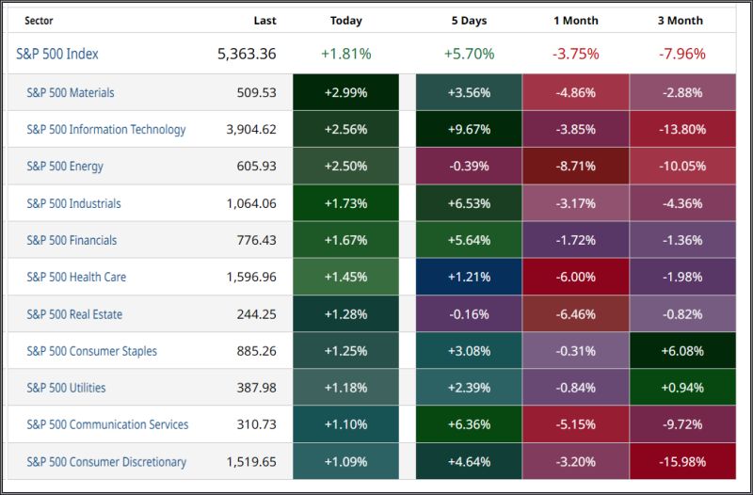
Task: Open the S&P 500 Industrials sector link
Action: [73, 203]
